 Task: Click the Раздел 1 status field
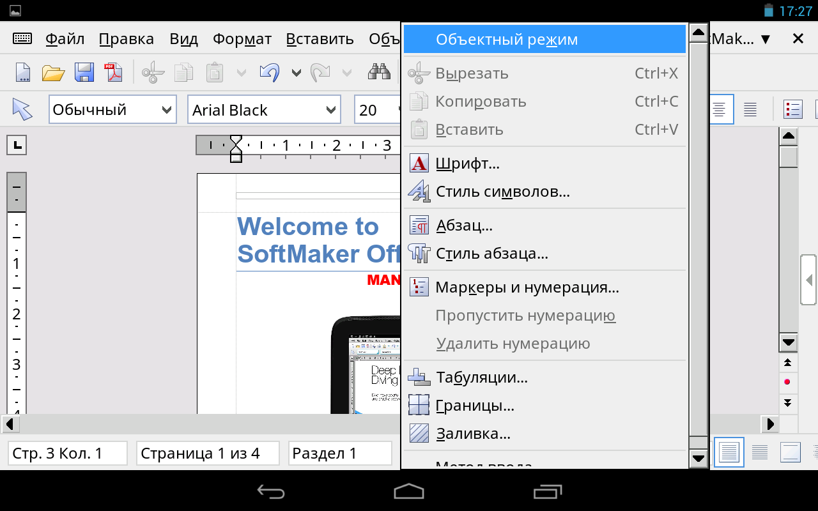pyautogui.click(x=339, y=453)
